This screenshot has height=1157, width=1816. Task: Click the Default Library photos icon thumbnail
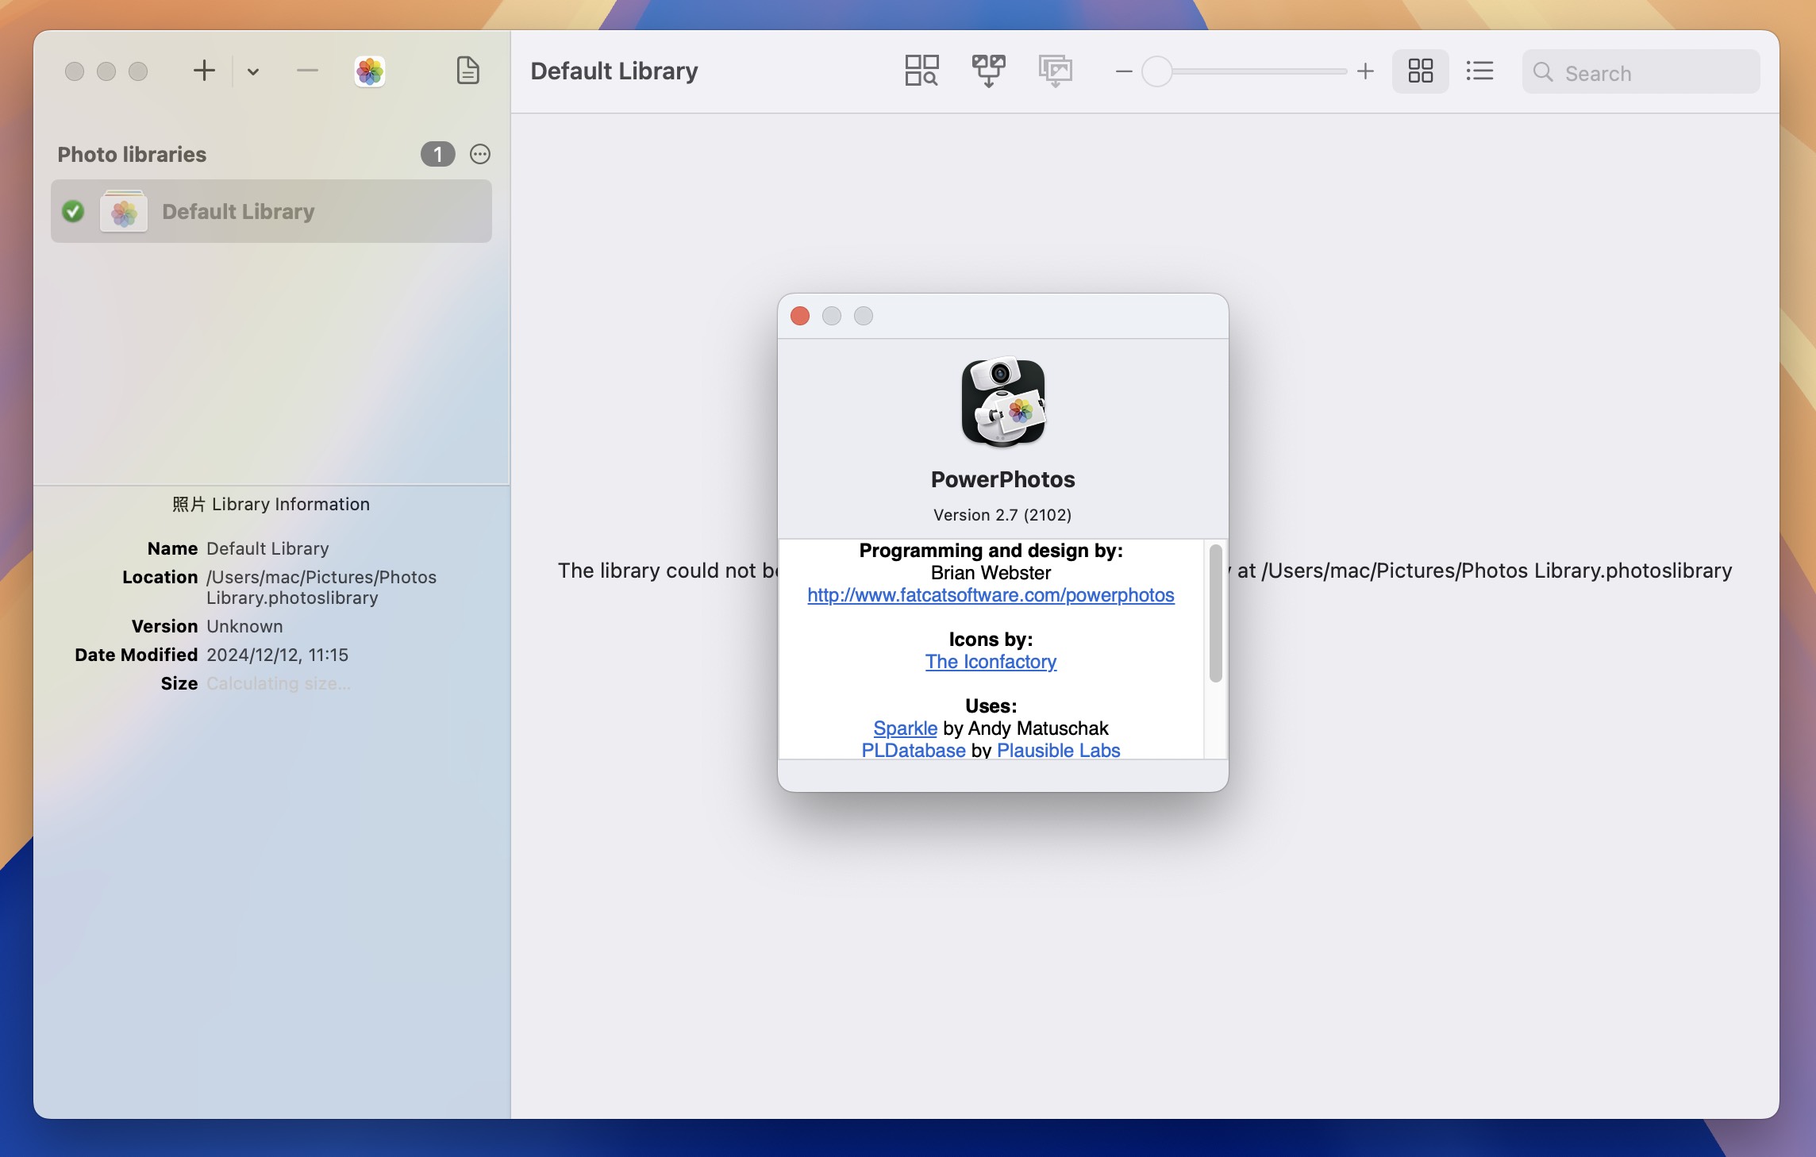(124, 211)
